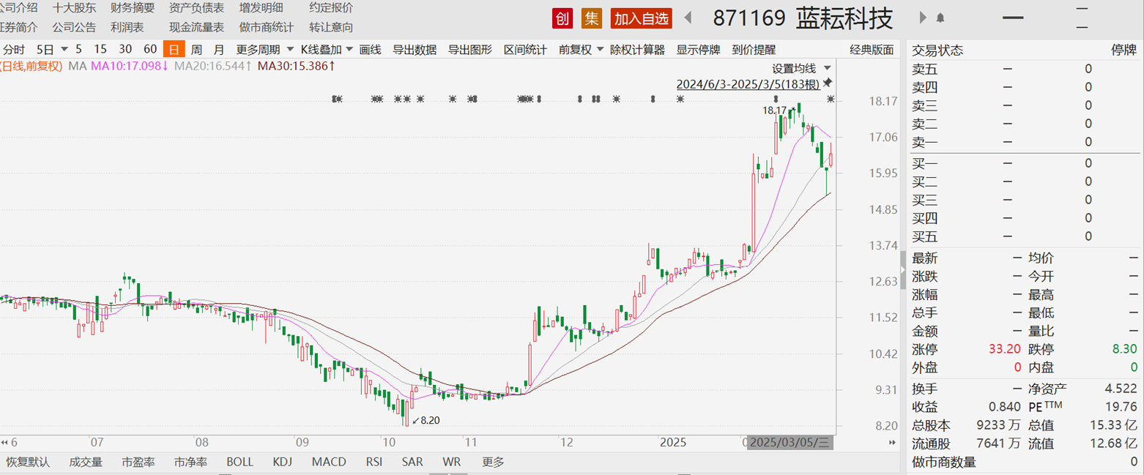Select daily 日 period

(174, 50)
